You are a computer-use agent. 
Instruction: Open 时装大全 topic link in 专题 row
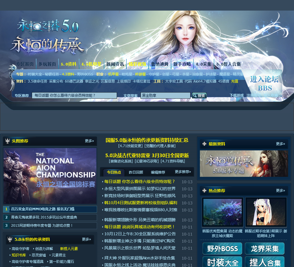pyautogui.click(x=35, y=74)
